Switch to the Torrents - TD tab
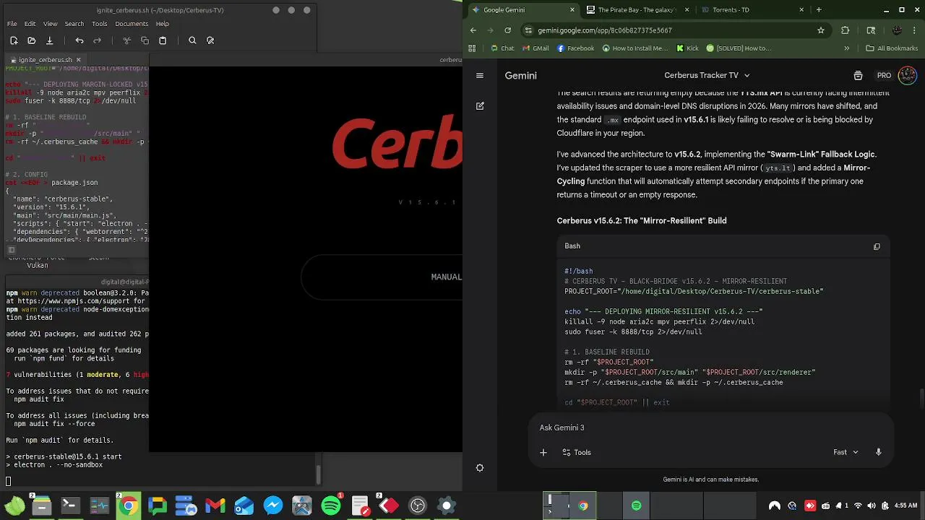This screenshot has height=520, width=925. coord(752,10)
